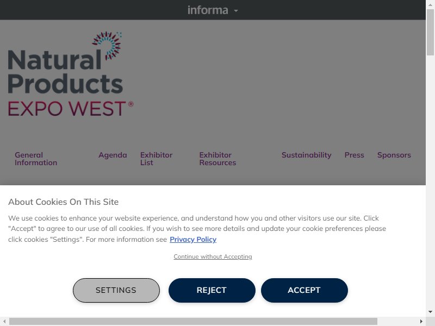Click the scroll left arrow
Viewport: 435px width, 326px height.
[x=4, y=322]
